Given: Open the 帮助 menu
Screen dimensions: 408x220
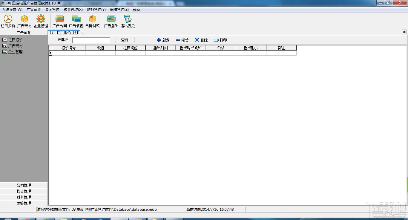Looking at the screenshot, I should pyautogui.click(x=136, y=10).
